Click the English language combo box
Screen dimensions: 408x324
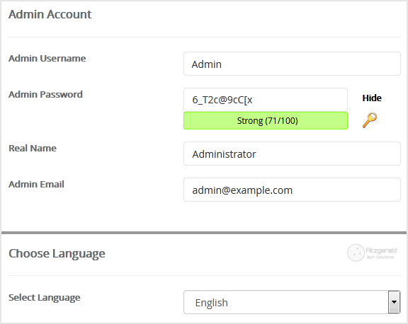tap(292, 302)
